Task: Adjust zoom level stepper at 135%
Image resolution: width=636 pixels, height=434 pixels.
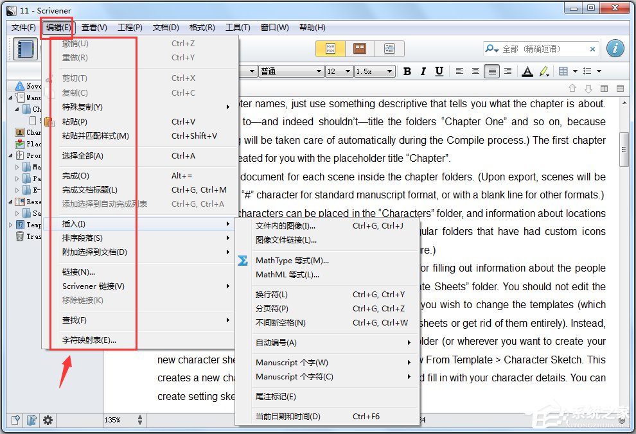Action: (x=140, y=420)
